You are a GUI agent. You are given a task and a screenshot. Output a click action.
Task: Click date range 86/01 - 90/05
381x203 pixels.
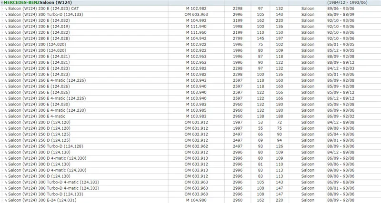(341, 45)
